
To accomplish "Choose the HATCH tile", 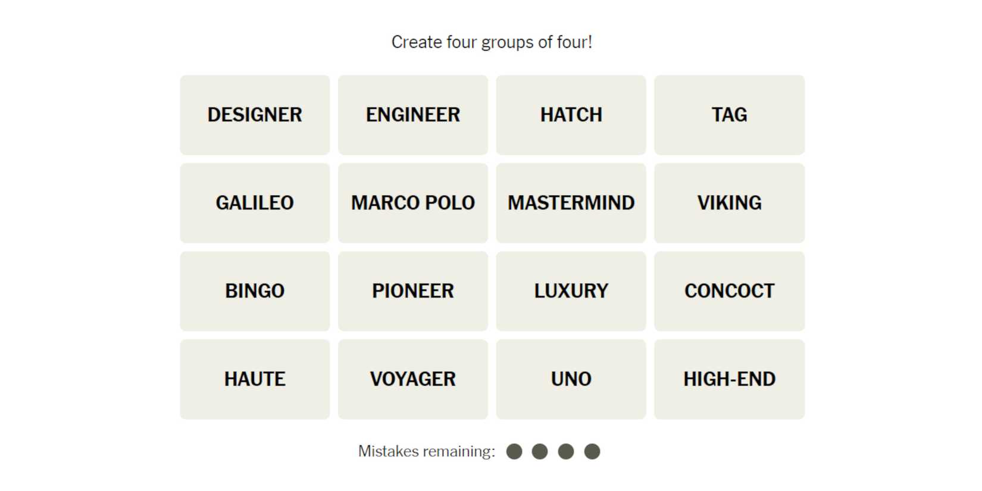I will click(571, 115).
